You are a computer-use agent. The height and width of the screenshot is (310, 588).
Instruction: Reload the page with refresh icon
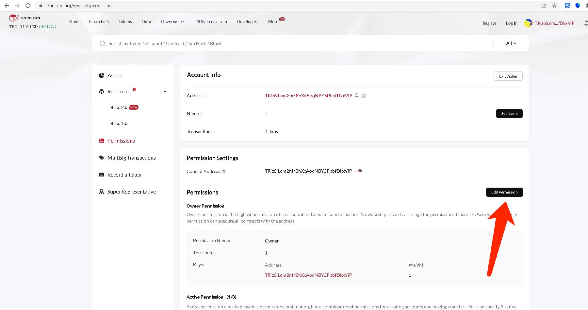(28, 6)
